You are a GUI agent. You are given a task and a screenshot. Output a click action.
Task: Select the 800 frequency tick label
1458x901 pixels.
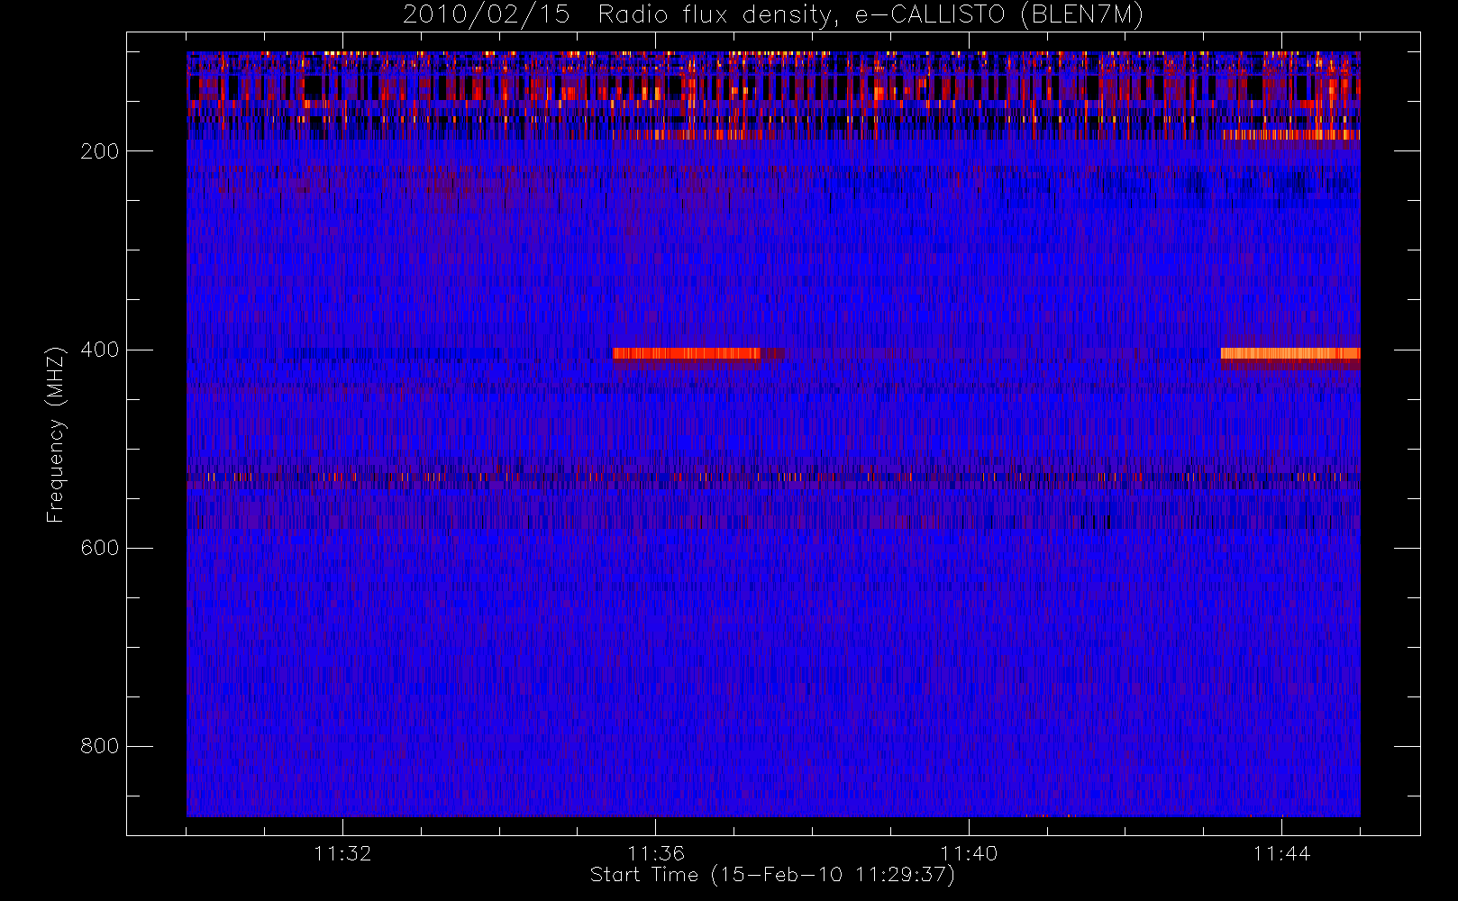[100, 746]
